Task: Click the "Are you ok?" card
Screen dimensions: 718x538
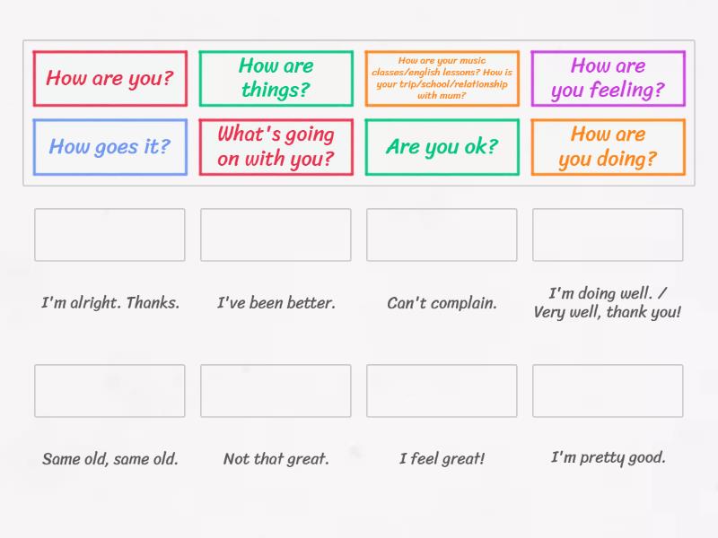Action: (x=442, y=146)
